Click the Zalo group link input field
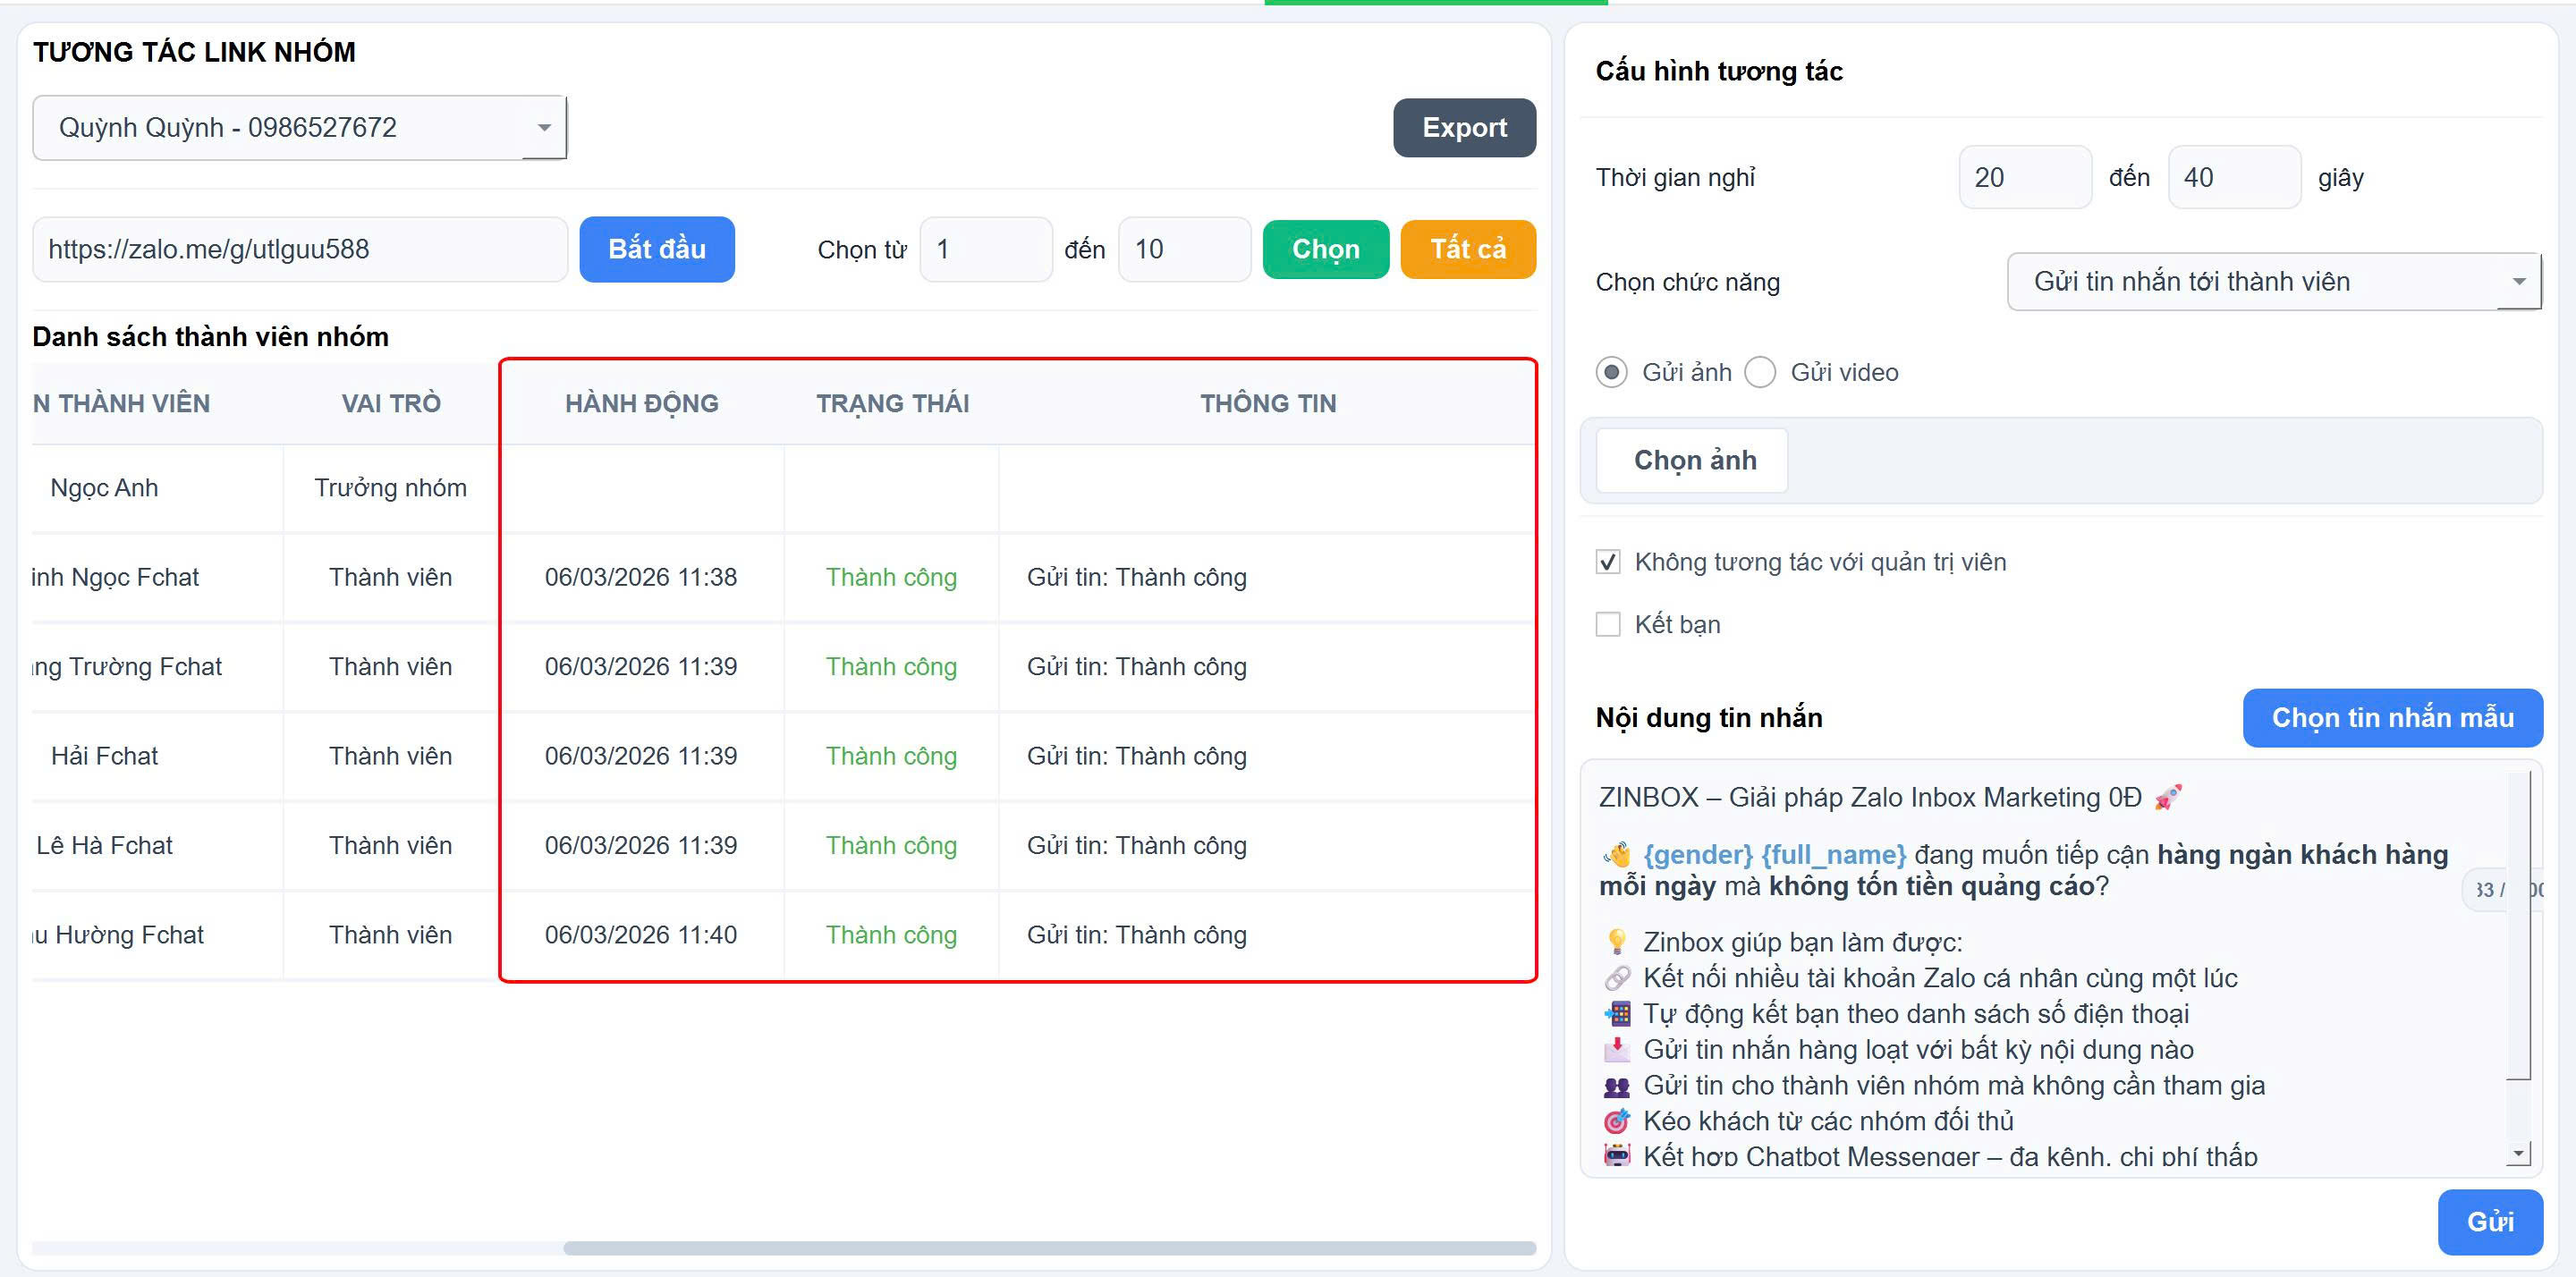 point(299,250)
